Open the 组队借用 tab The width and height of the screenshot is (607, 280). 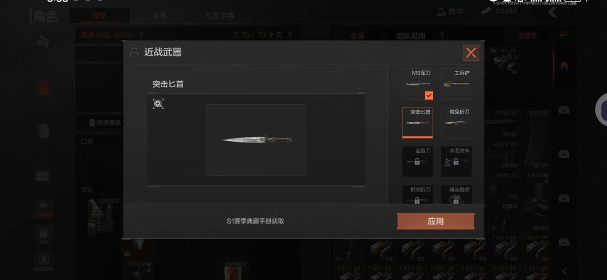[411, 36]
